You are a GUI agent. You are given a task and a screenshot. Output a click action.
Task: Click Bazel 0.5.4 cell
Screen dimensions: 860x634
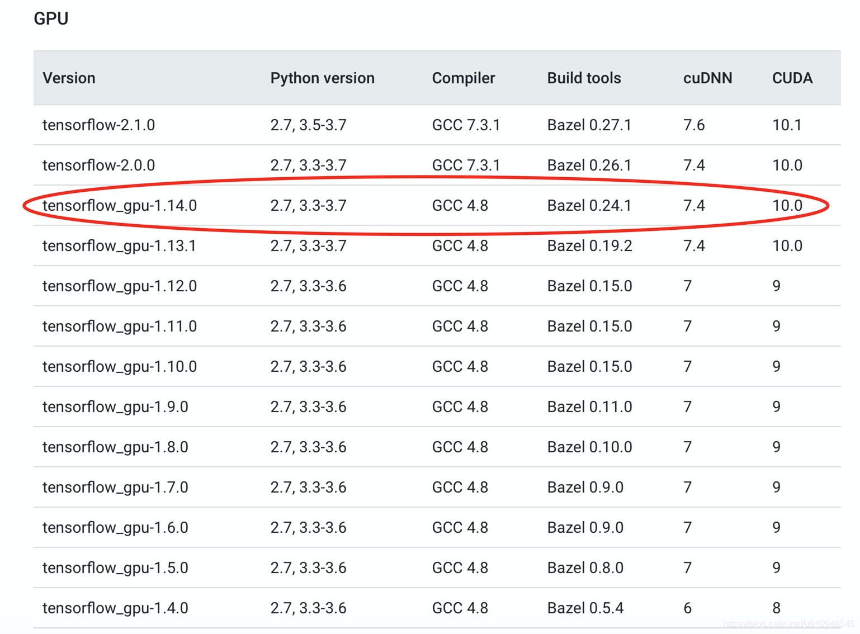point(585,608)
